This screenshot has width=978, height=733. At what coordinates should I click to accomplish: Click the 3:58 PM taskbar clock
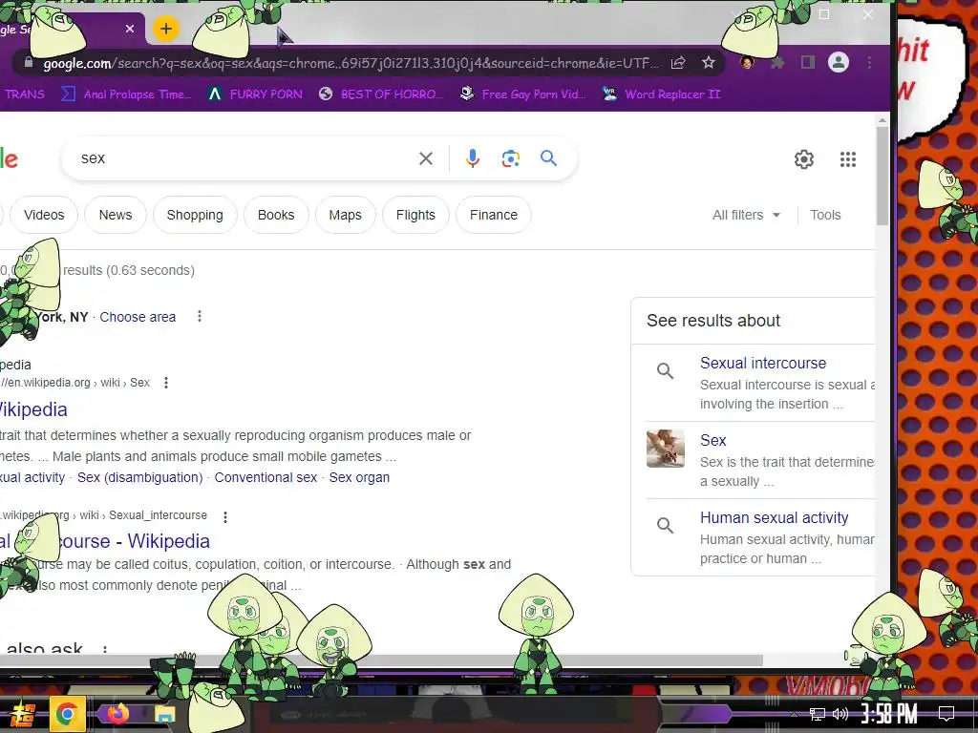(x=889, y=713)
